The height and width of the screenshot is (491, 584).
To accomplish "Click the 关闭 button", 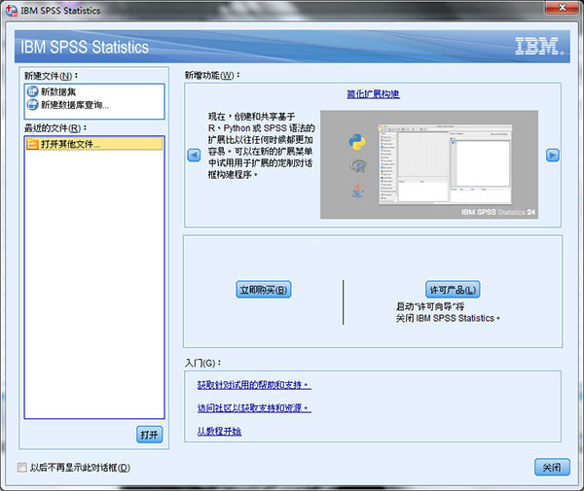I will tap(552, 468).
